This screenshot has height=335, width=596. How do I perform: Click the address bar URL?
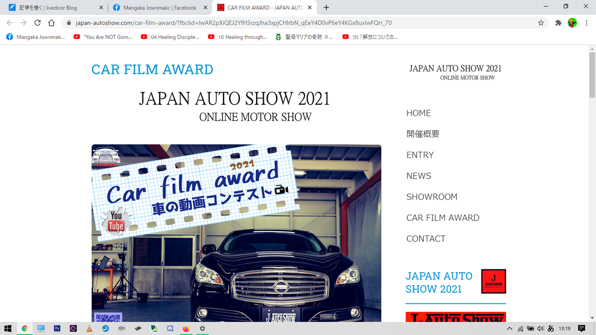234,23
